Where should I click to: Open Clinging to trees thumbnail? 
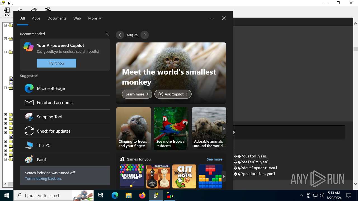133,129
